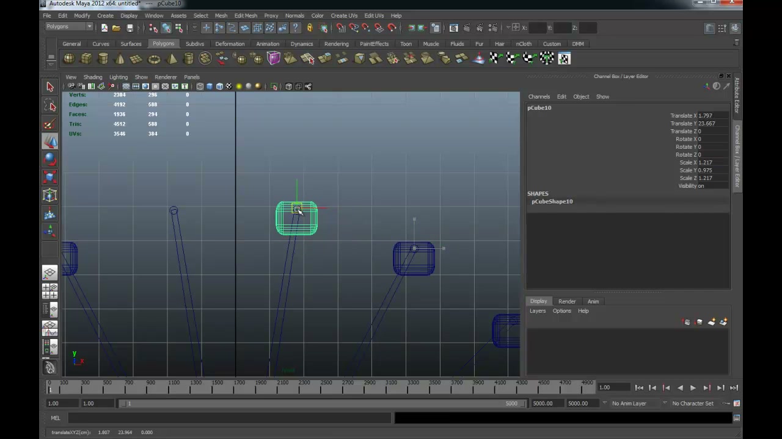Image resolution: width=782 pixels, height=439 pixels.
Task: Click pCubeShape10 under SHAPES
Action: click(552, 201)
